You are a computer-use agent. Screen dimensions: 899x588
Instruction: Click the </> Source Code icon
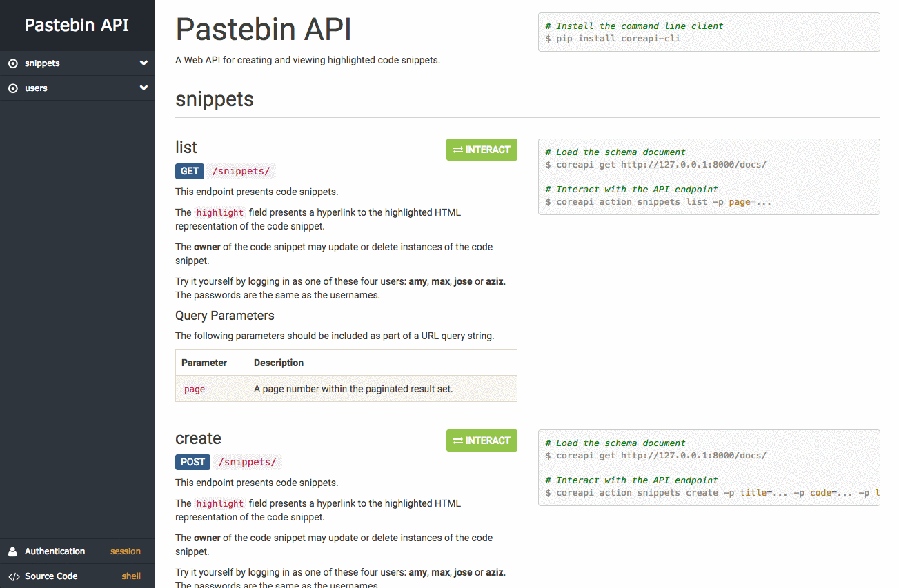(12, 576)
